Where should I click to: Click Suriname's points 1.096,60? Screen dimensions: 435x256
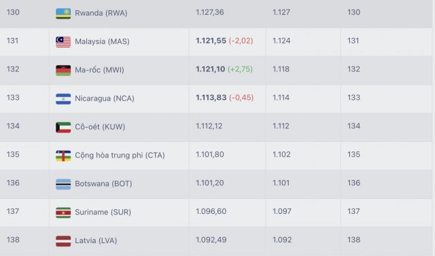point(211,211)
